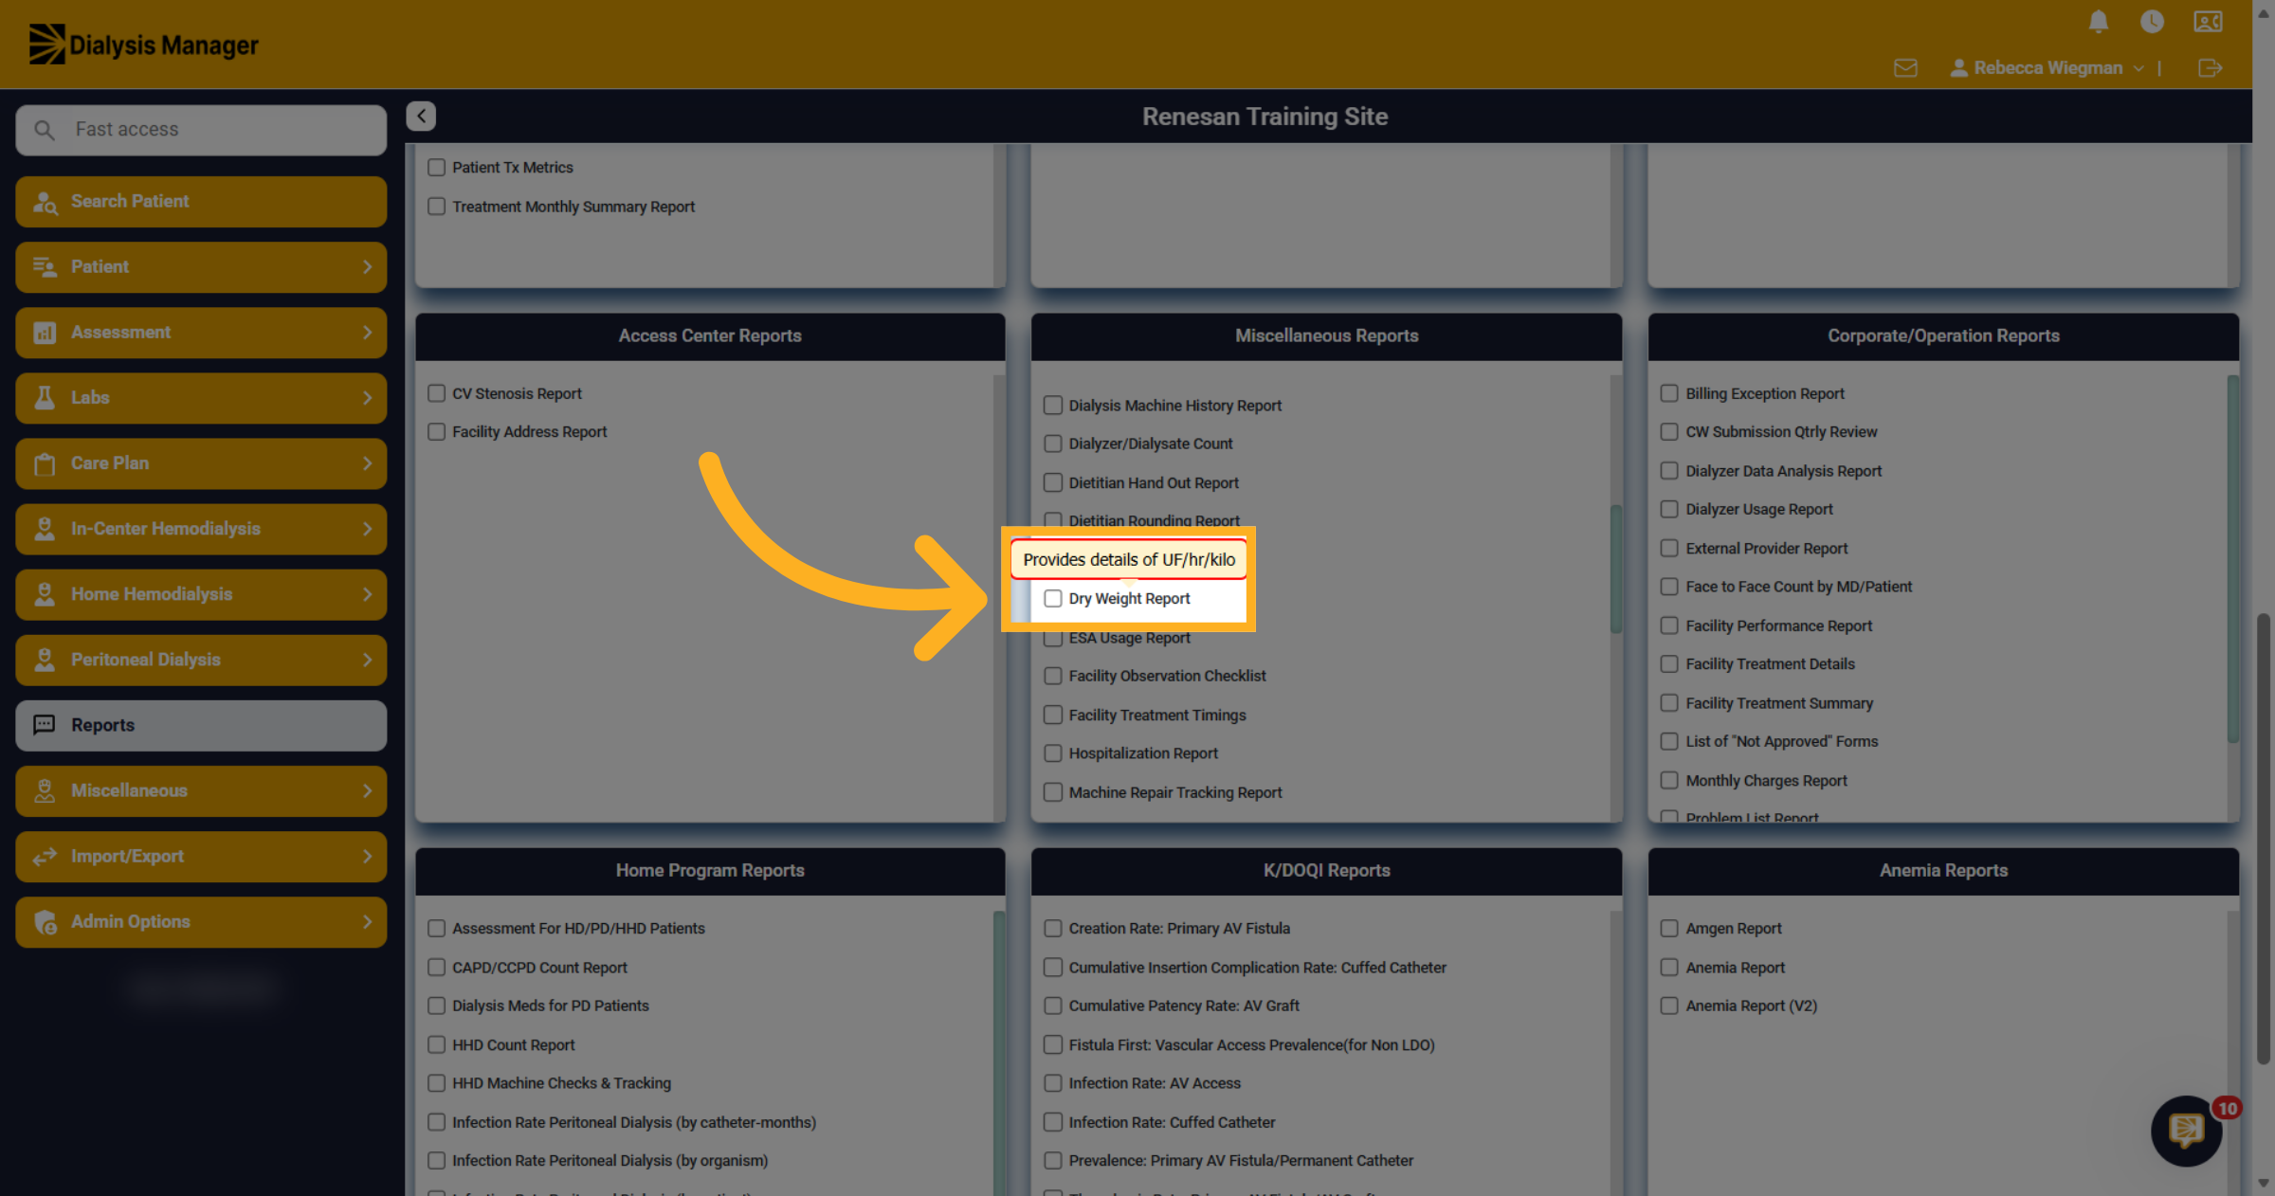Click the Dialysis Manager logo
2275x1196 pixels.
coord(144,45)
